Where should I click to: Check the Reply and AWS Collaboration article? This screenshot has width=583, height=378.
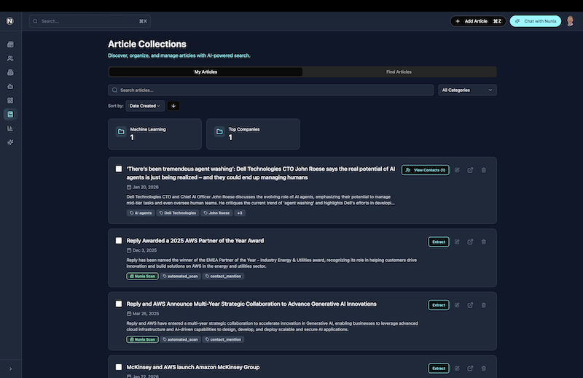point(119,304)
